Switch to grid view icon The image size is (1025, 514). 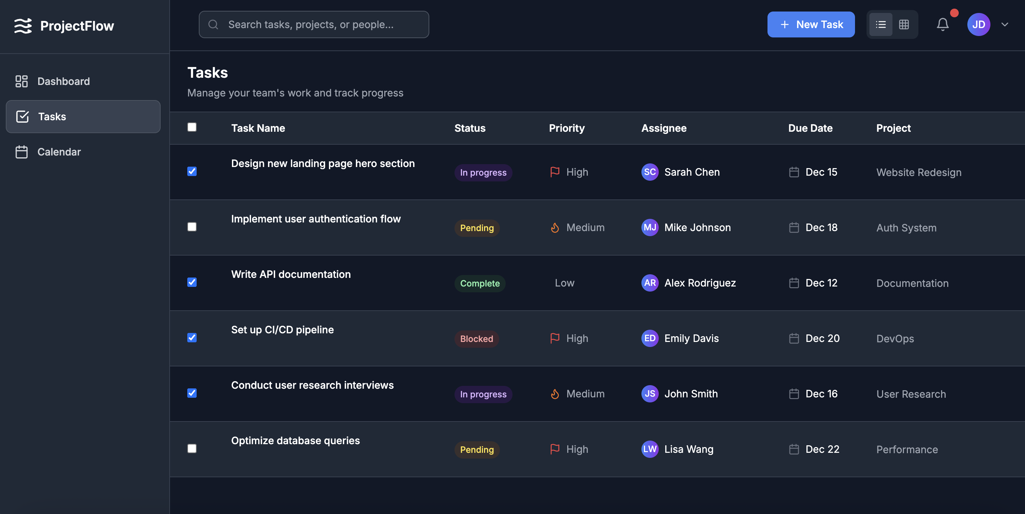[904, 24]
